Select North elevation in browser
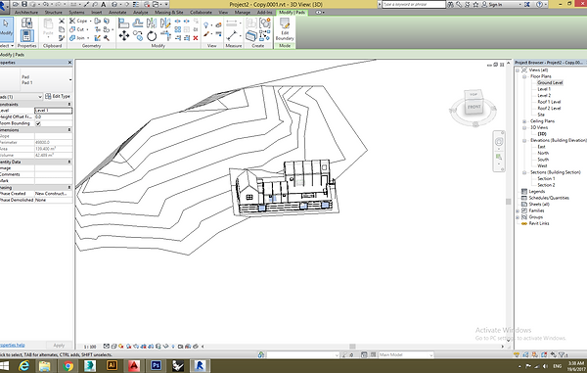Image resolution: width=587 pixels, height=373 pixels. (543, 153)
